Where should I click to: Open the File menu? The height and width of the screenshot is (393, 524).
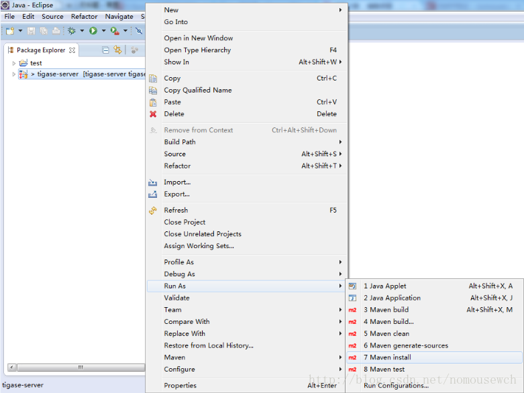9,16
